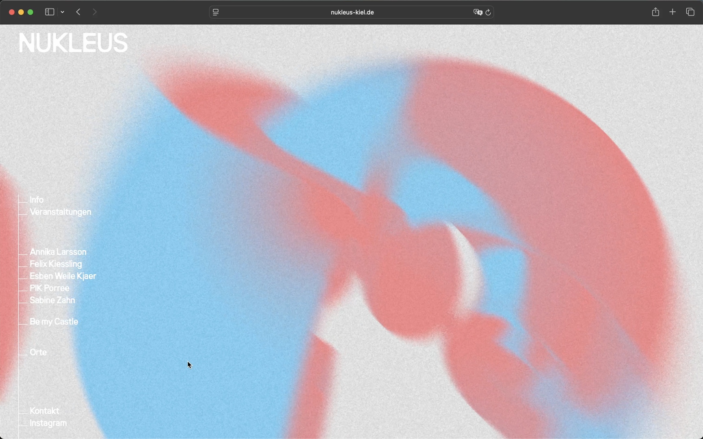Open the Share menu

[655, 12]
